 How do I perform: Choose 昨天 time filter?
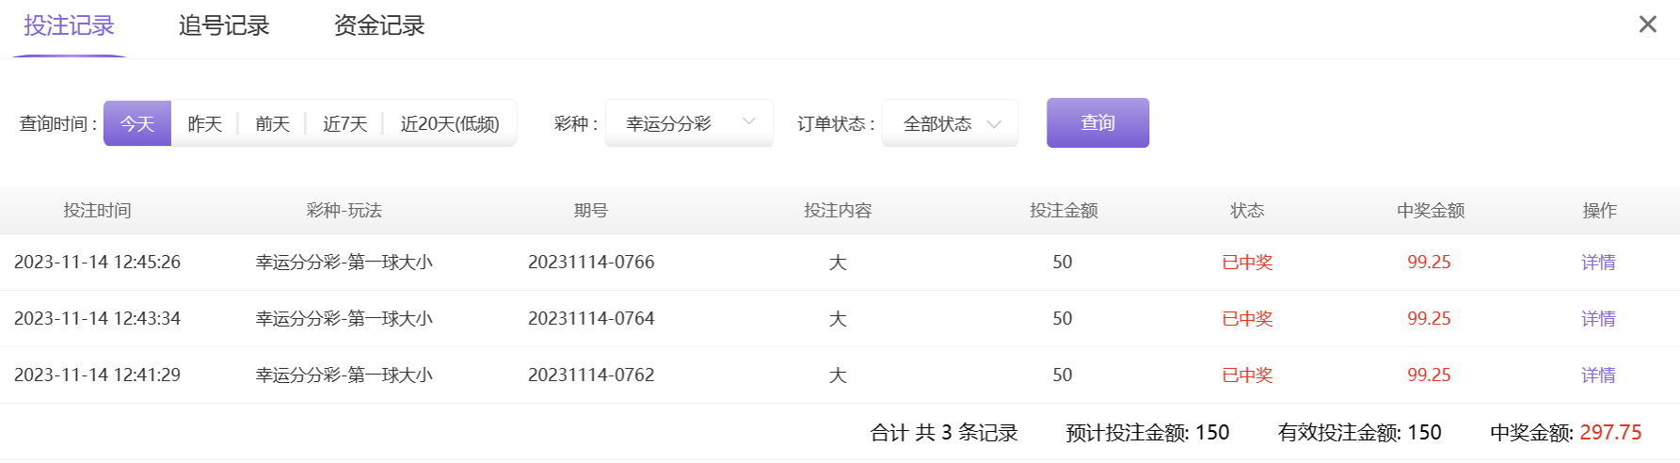click(205, 123)
